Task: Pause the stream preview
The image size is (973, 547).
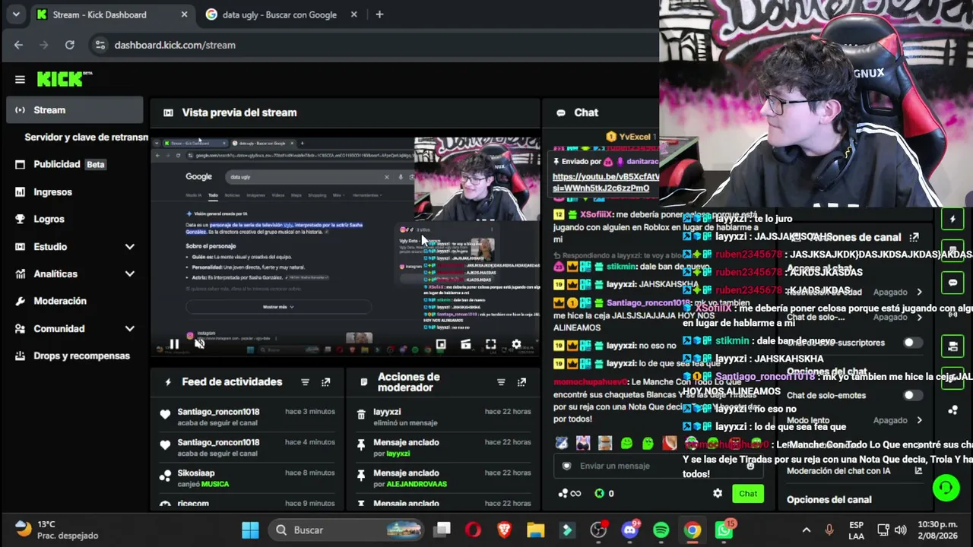Action: coord(174,344)
